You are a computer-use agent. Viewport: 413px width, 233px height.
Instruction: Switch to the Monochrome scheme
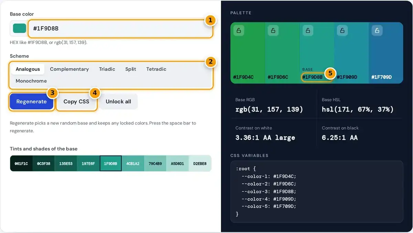31,81
